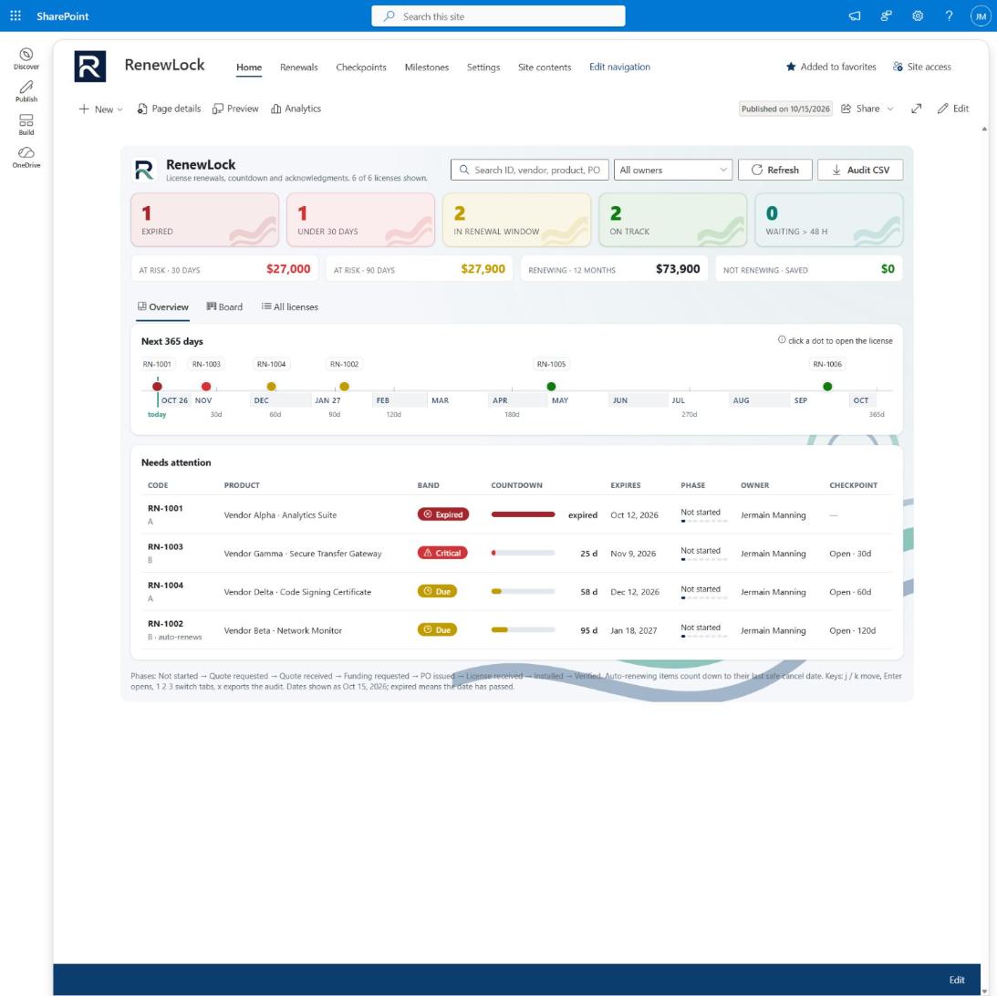Open the settings gear in the header
This screenshot has width=997, height=996.
(918, 16)
